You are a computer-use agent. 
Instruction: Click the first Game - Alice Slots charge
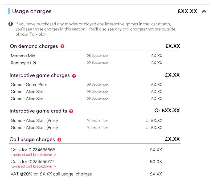28,92
